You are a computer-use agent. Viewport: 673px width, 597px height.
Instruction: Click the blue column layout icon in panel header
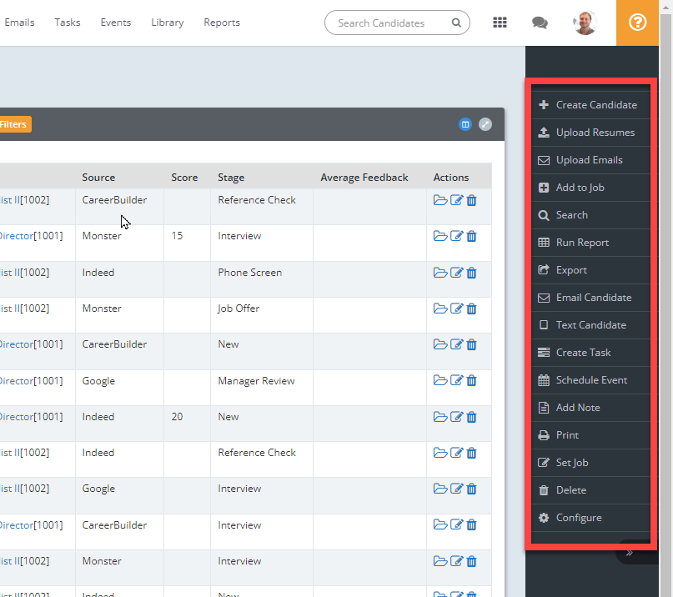465,124
